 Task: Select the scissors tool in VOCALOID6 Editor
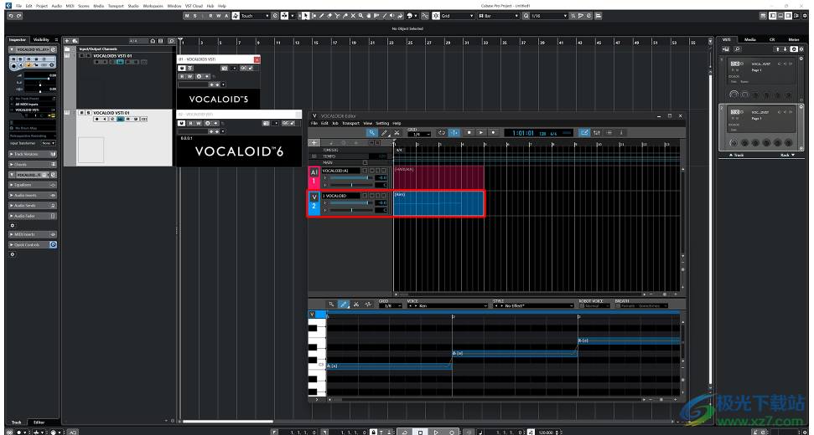point(397,132)
